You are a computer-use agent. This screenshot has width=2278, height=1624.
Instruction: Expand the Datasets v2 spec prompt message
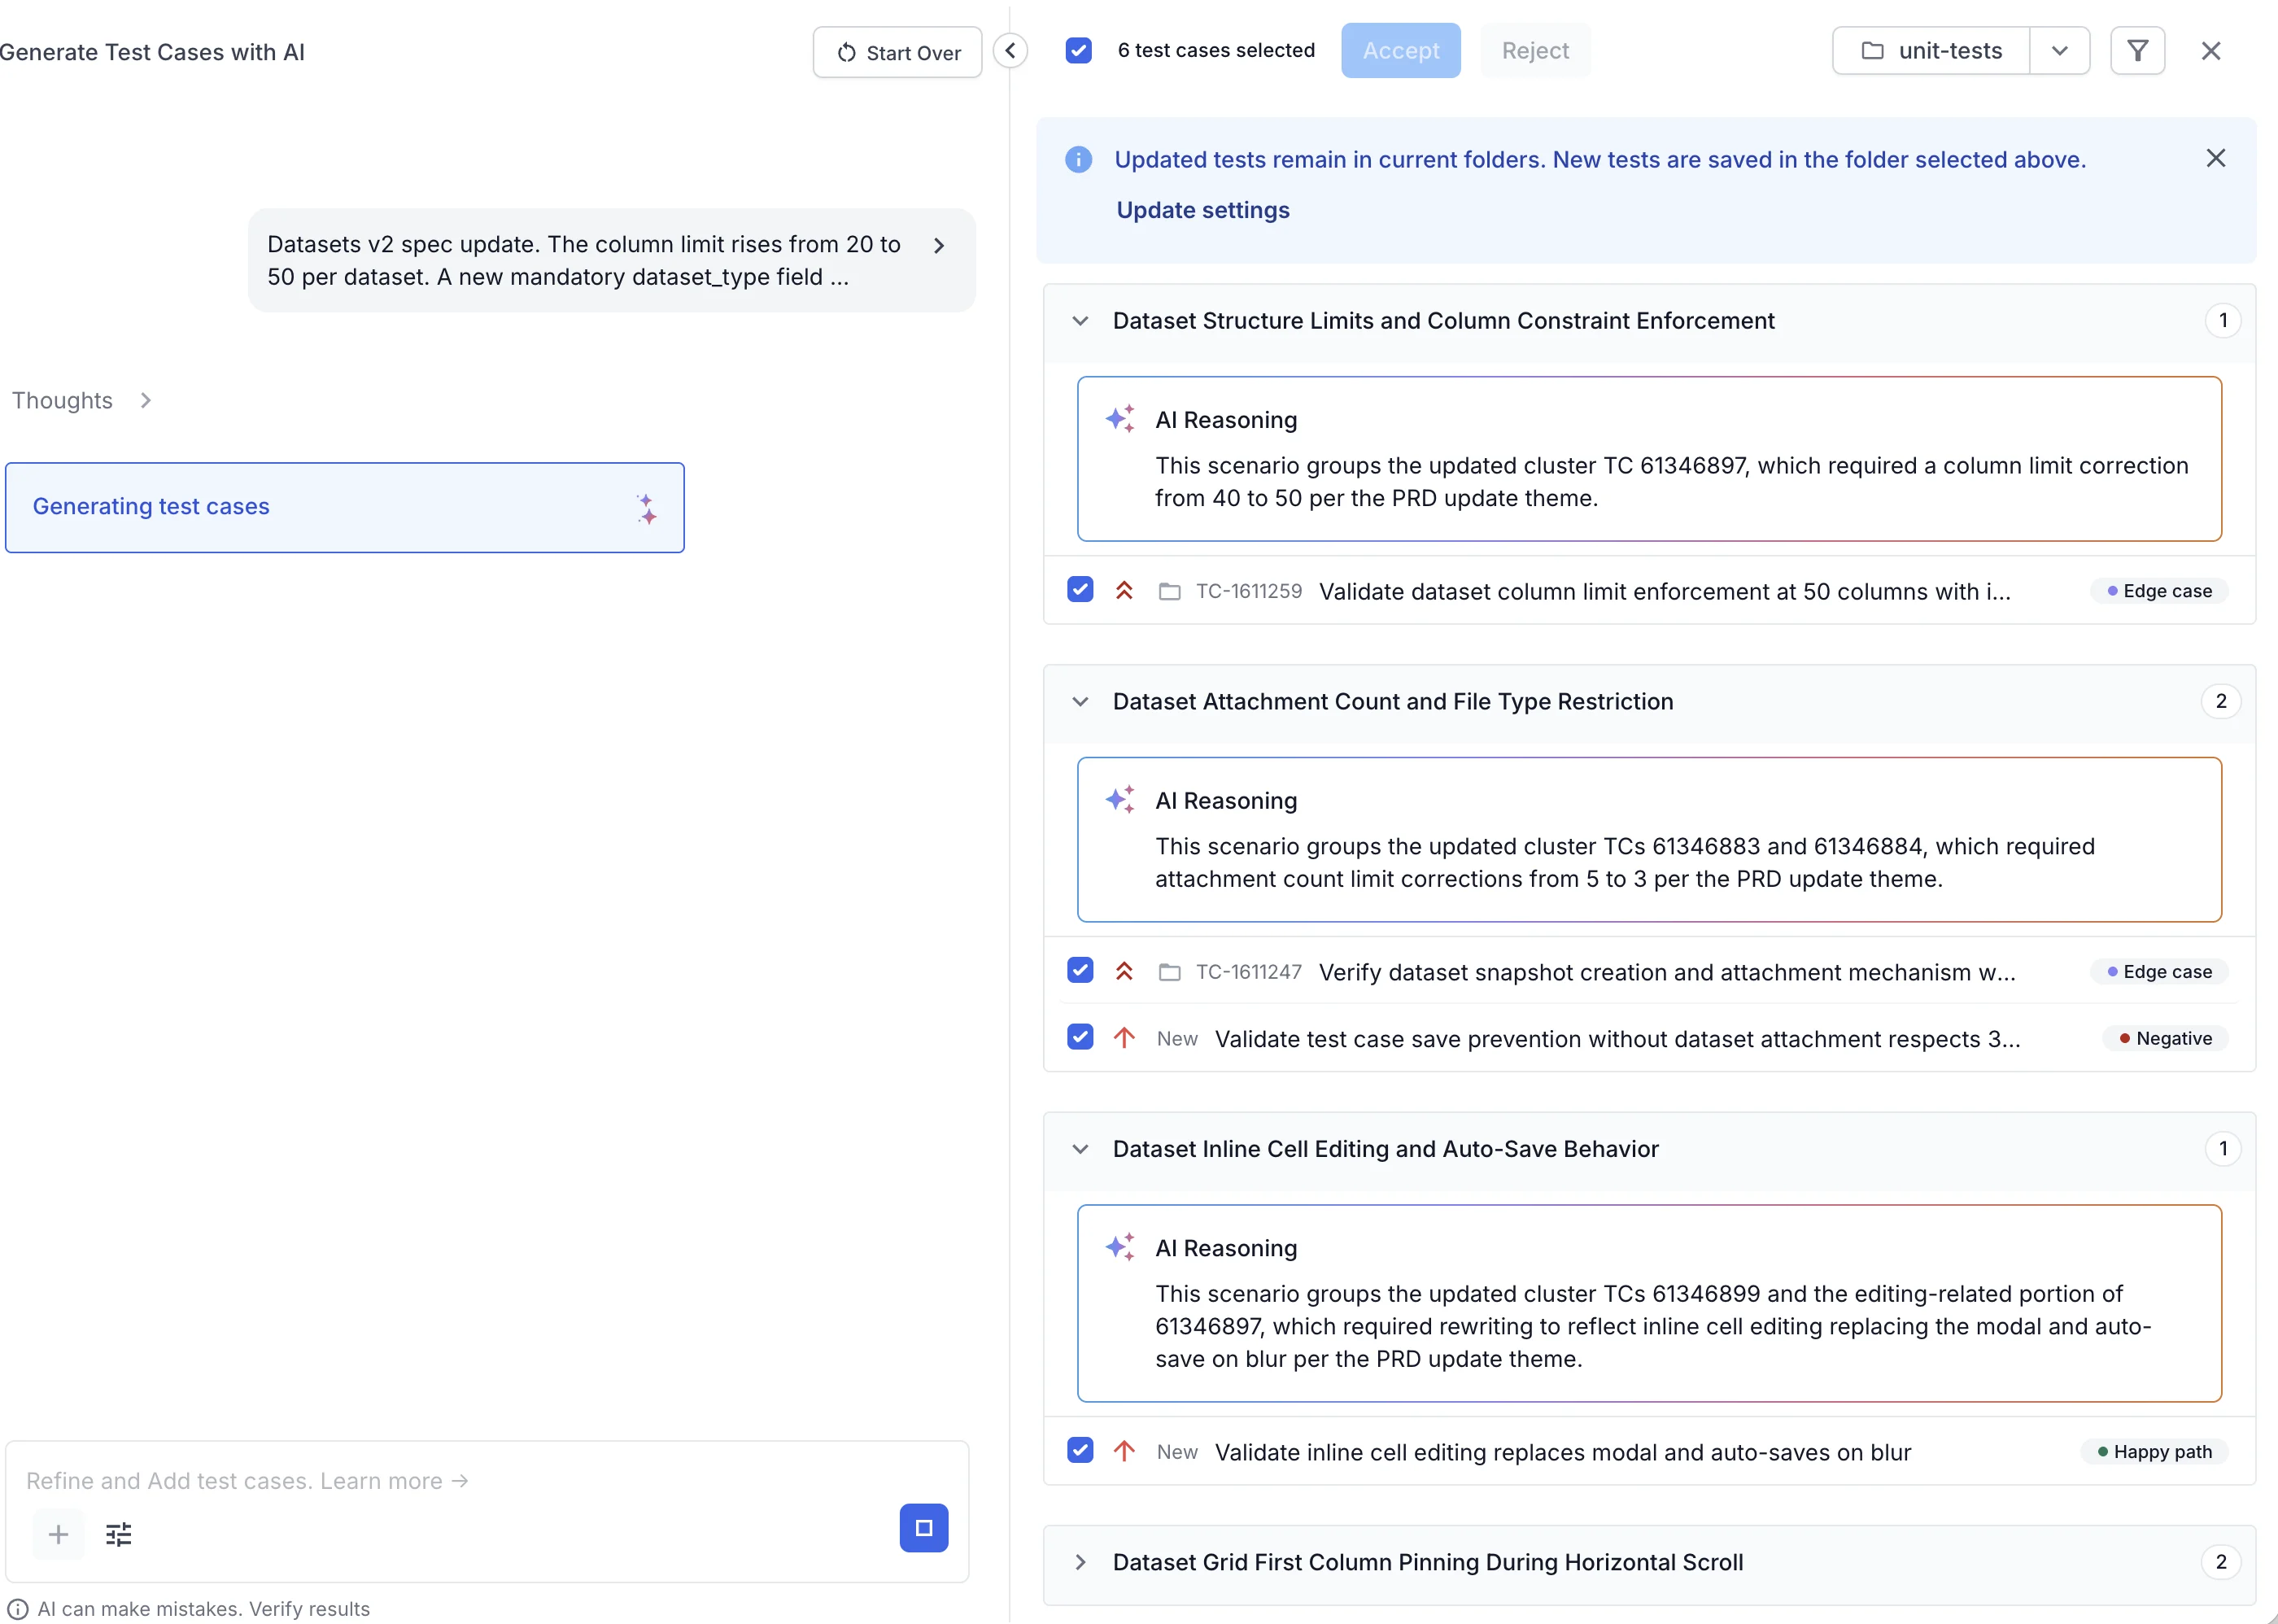(x=938, y=245)
